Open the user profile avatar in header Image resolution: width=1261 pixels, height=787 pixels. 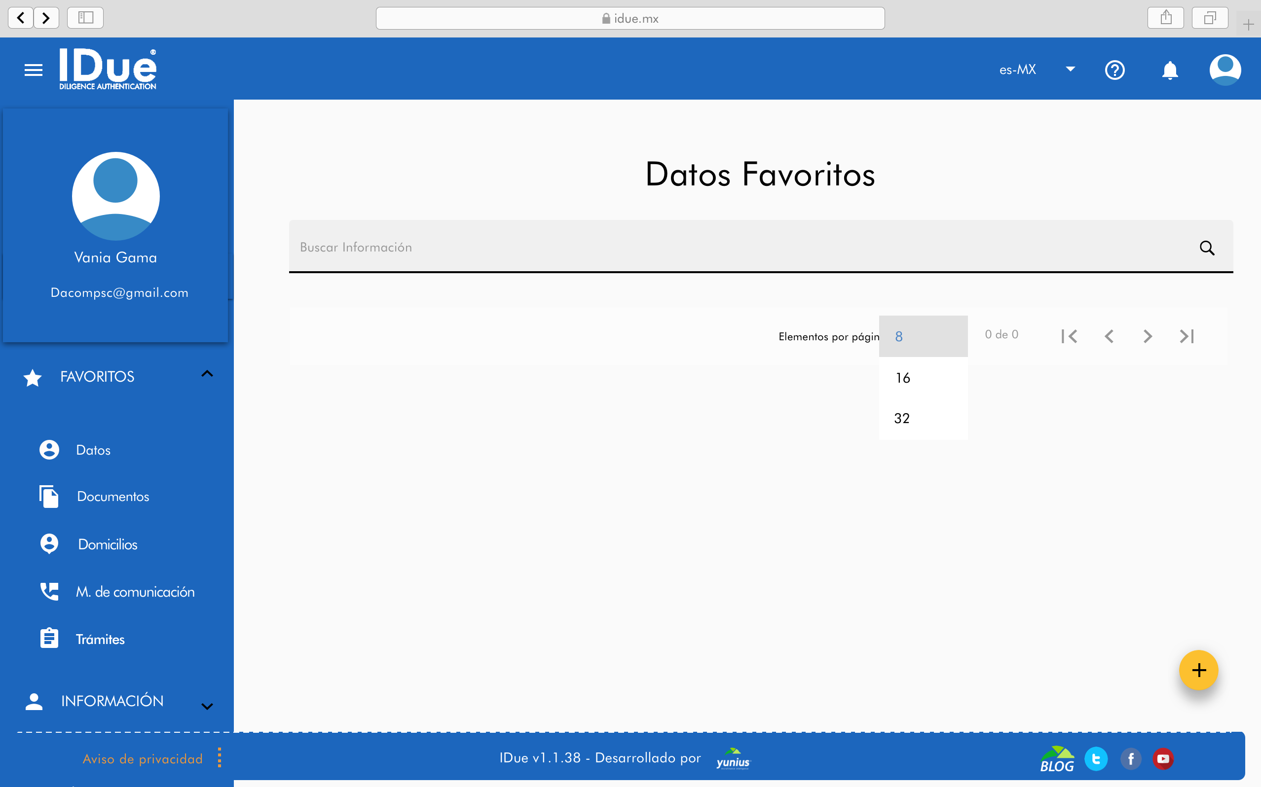(1224, 70)
